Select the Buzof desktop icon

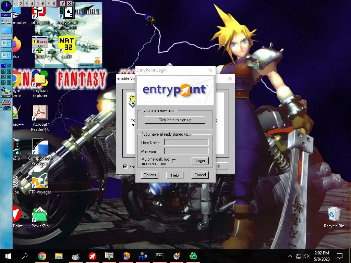(40, 47)
